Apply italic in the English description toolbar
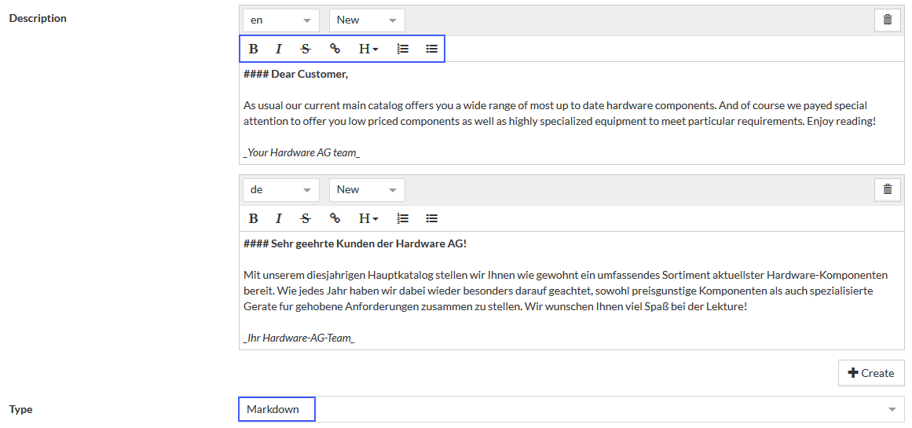 click(279, 49)
